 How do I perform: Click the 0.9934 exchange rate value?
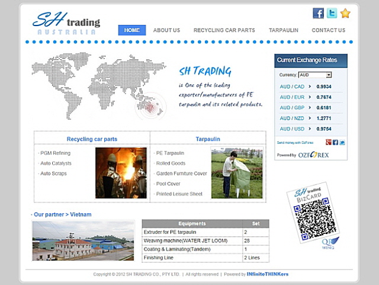[324, 87]
